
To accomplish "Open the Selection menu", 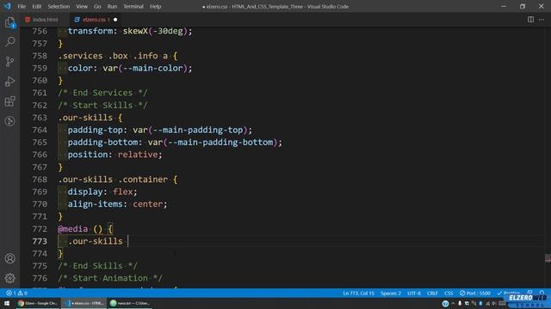I will 59,6.
